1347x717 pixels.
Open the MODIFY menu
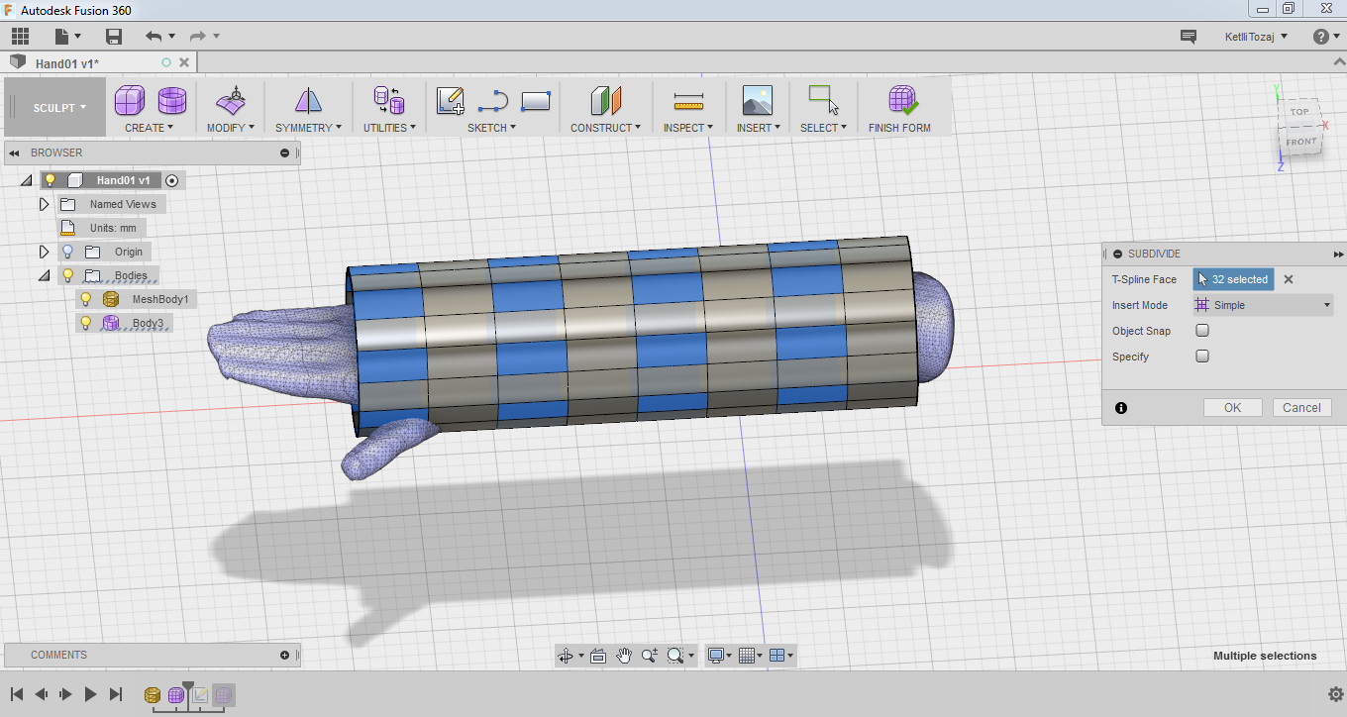click(231, 128)
